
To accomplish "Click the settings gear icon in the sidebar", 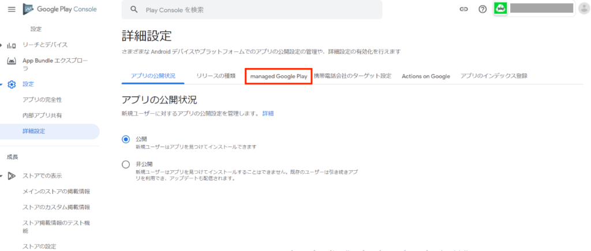I will tap(12, 84).
